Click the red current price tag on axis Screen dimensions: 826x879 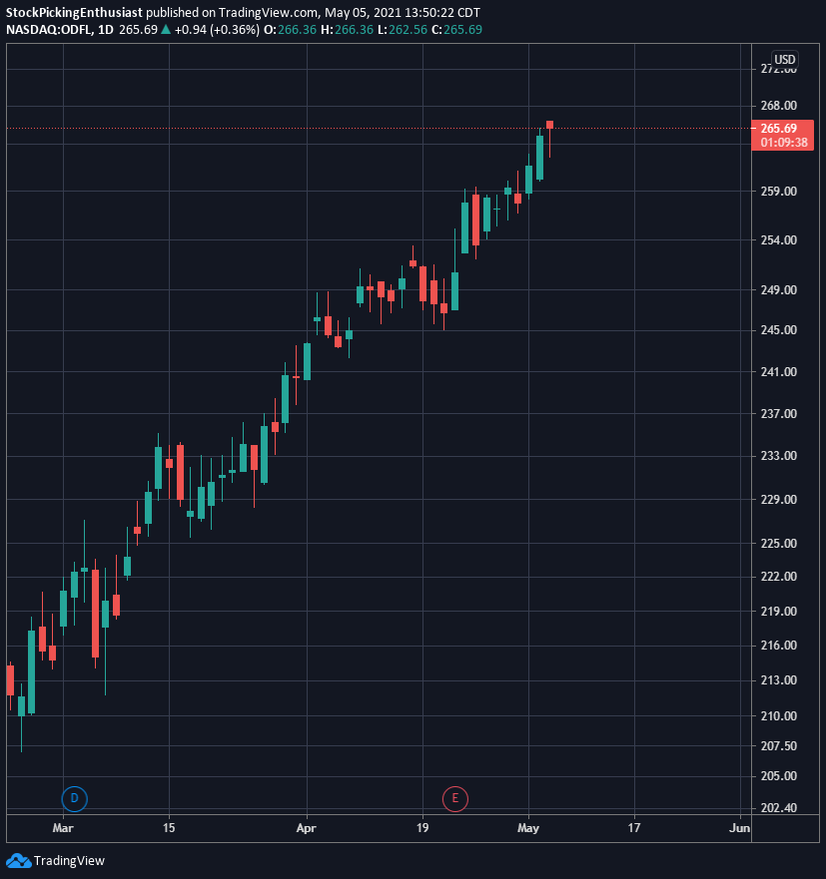[x=782, y=135]
